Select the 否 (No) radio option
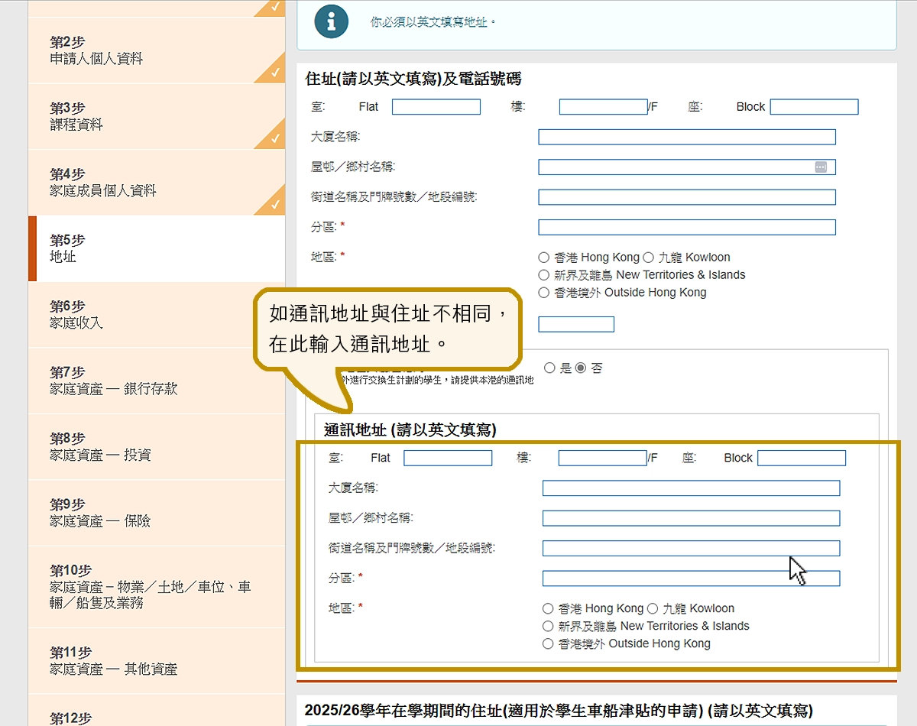 pos(581,368)
